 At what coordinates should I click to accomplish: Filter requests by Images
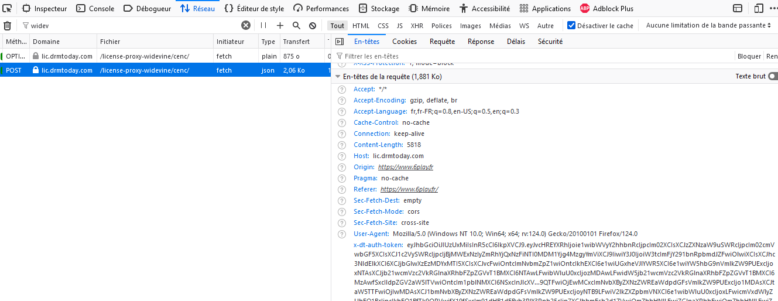471,26
